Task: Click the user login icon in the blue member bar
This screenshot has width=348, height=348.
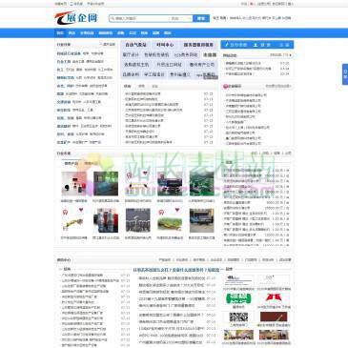Action: click(x=255, y=45)
